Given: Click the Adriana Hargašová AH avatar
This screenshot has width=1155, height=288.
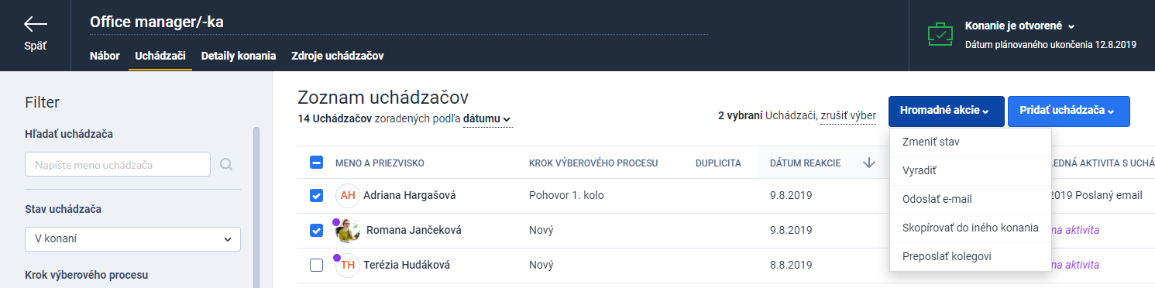Looking at the screenshot, I should (348, 195).
